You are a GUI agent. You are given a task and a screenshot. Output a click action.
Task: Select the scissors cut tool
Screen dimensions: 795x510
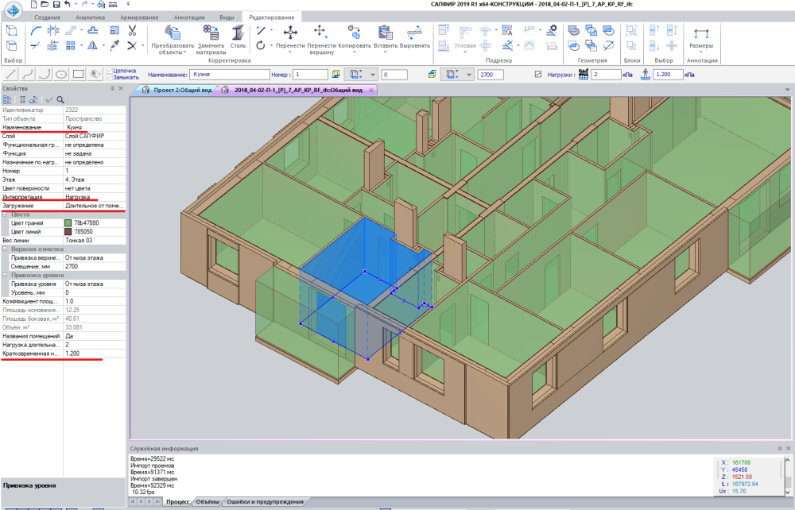(132, 30)
